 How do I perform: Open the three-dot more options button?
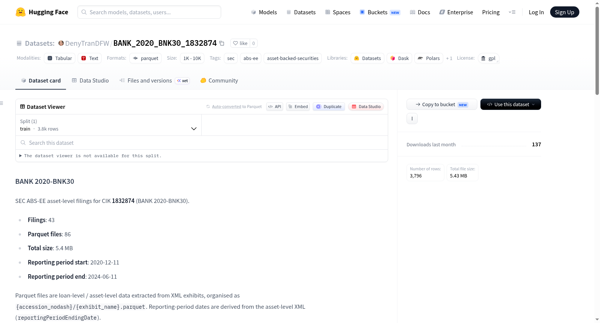point(412,119)
